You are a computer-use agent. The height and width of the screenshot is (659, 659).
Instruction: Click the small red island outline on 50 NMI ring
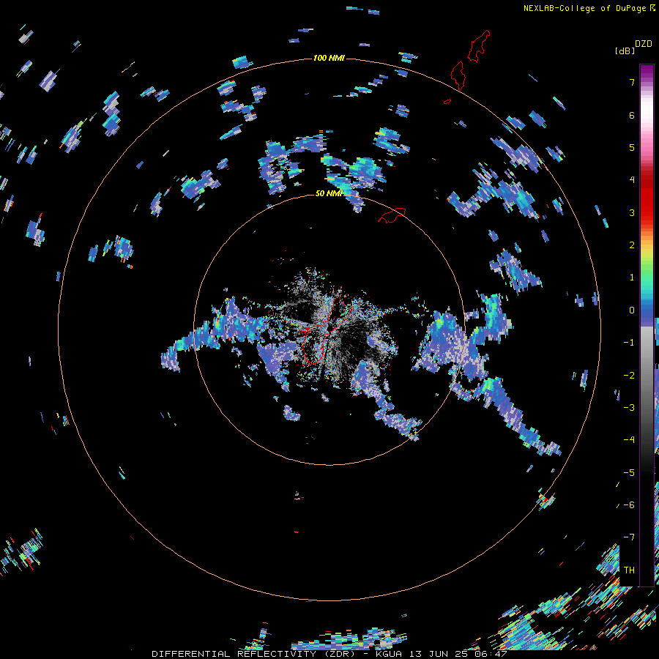coord(392,215)
